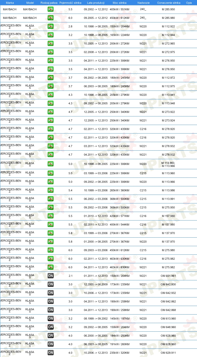This screenshot has height=357, width=197.
Task: Select the 145kW / 197KM power cell
Action: pyautogui.click(x=119, y=319)
